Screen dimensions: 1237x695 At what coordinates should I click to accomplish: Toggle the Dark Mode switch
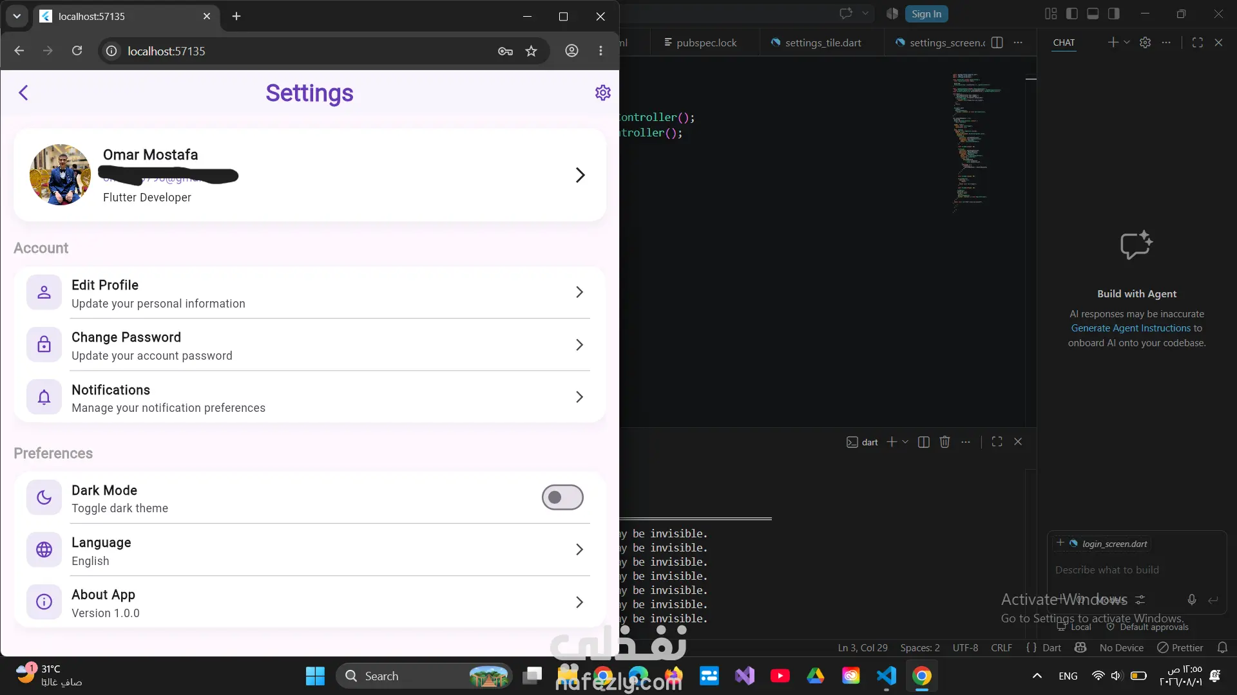click(562, 497)
